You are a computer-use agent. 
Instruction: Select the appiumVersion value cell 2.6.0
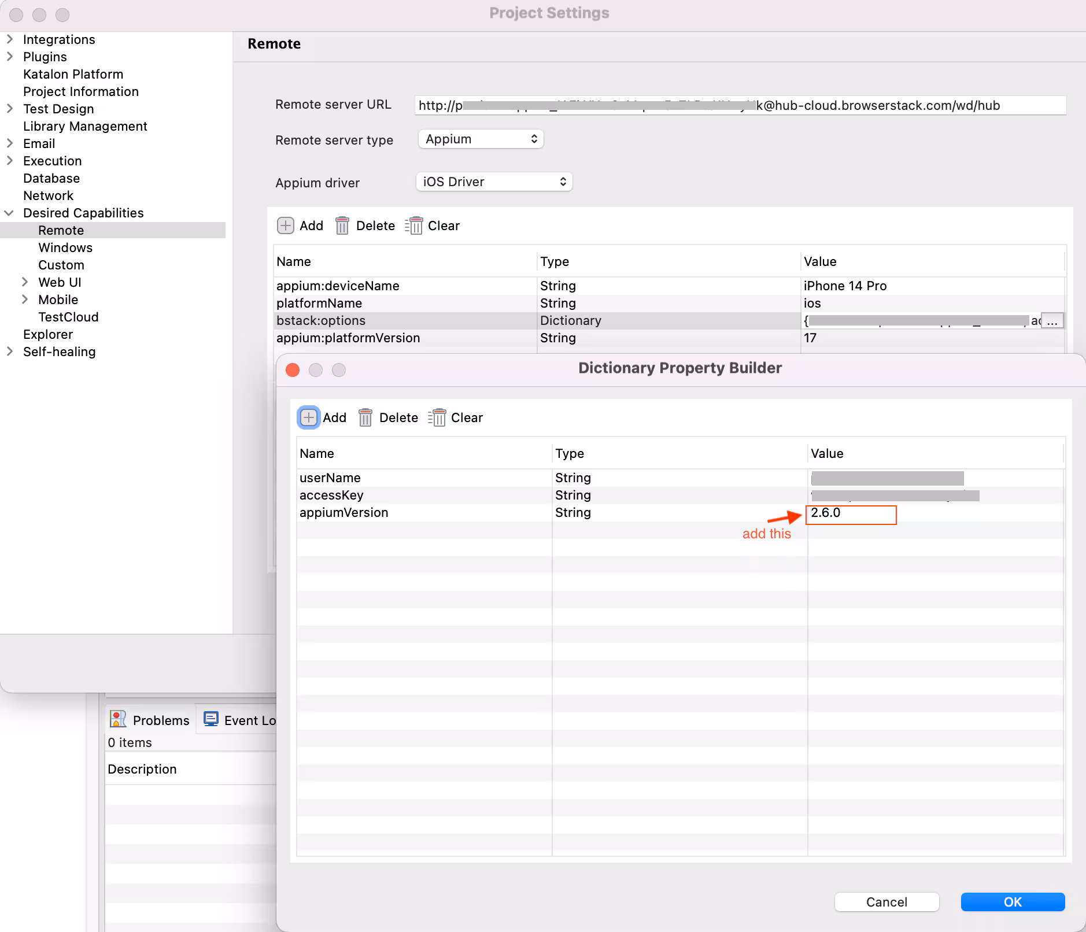(x=850, y=513)
